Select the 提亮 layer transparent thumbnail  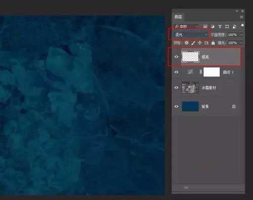click(190, 57)
